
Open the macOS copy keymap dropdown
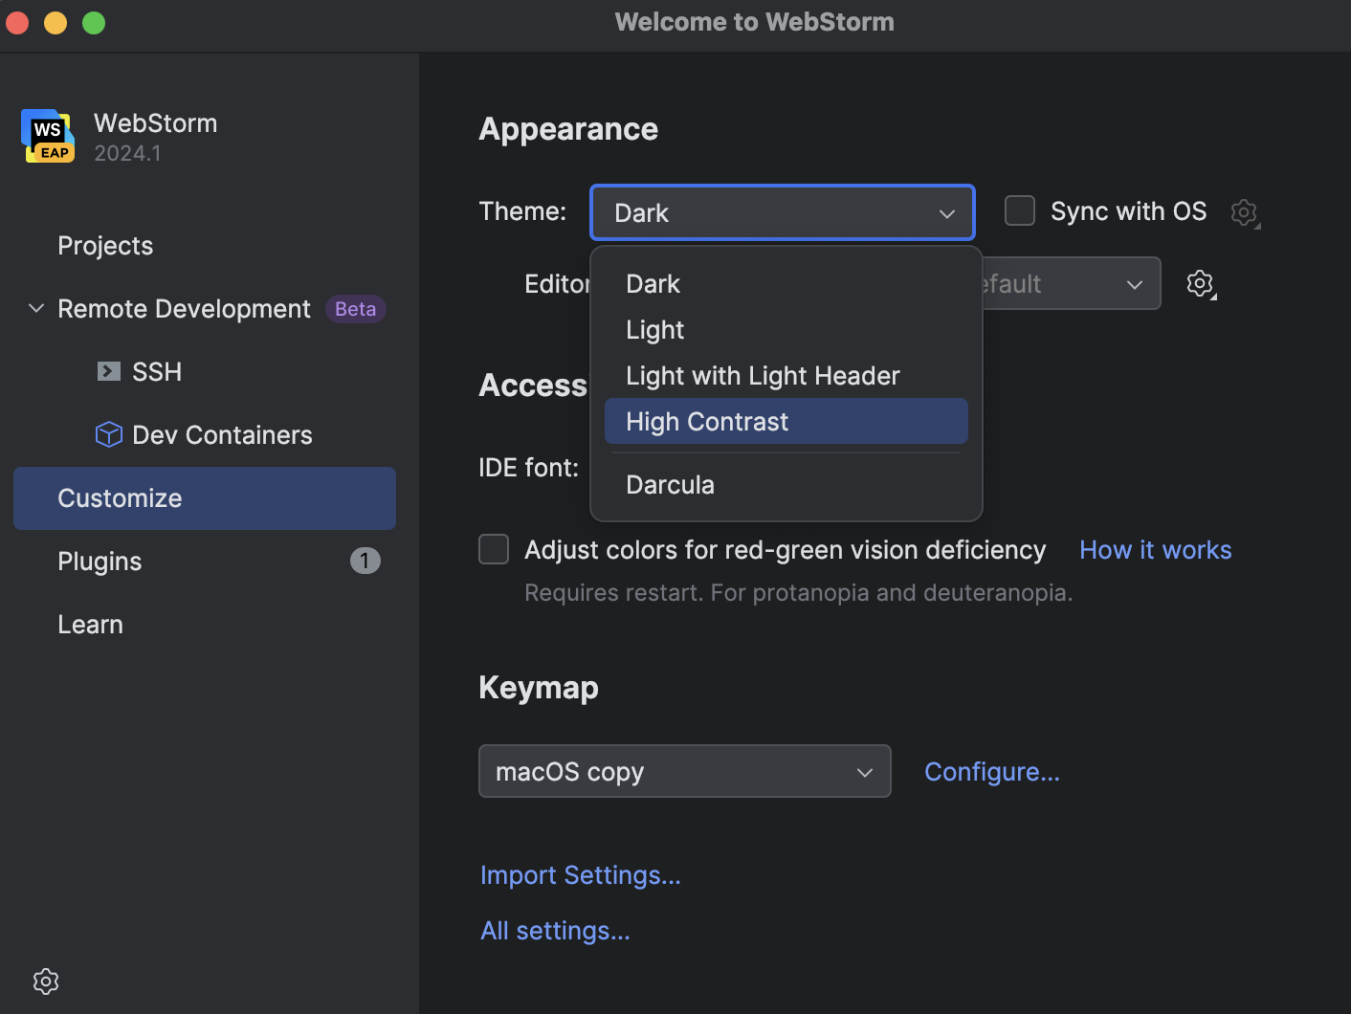click(684, 771)
